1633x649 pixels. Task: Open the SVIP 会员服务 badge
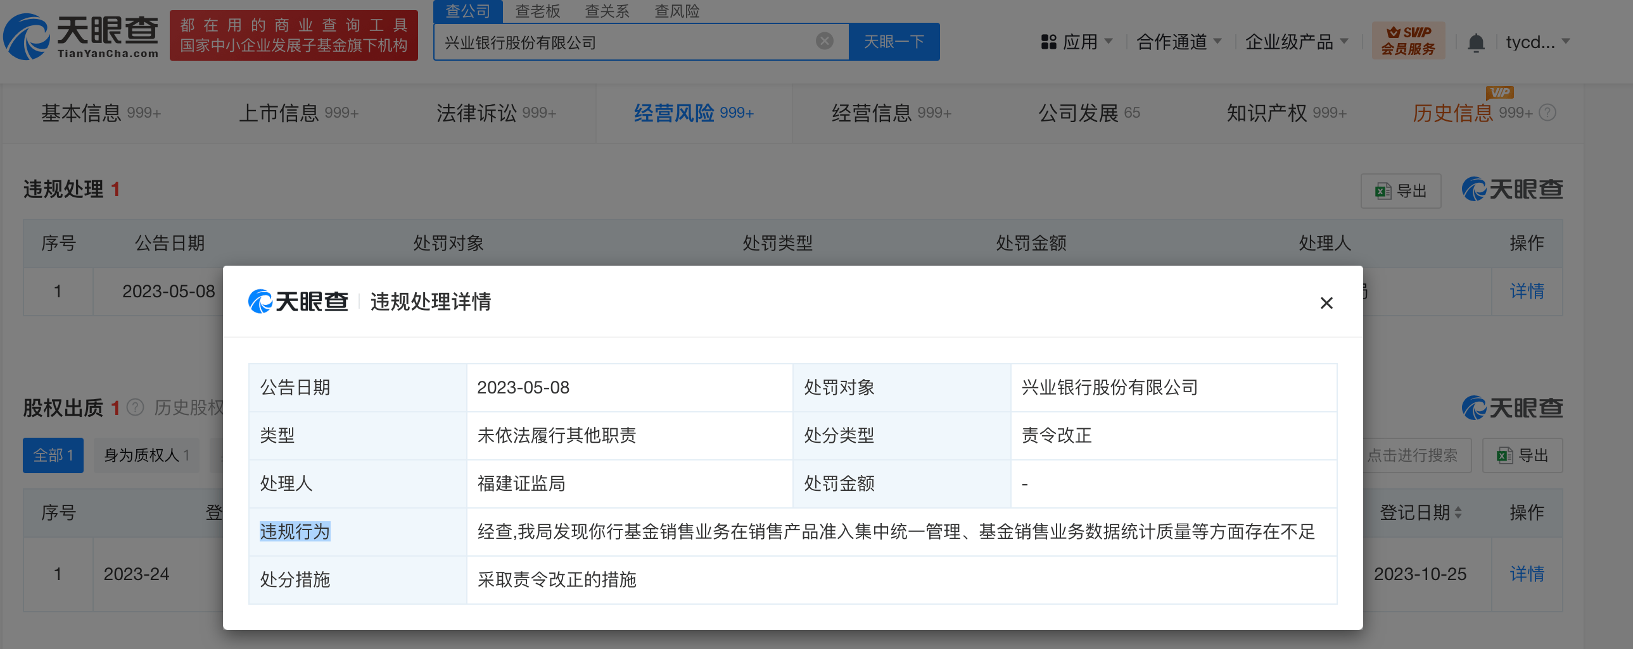pos(1408,40)
